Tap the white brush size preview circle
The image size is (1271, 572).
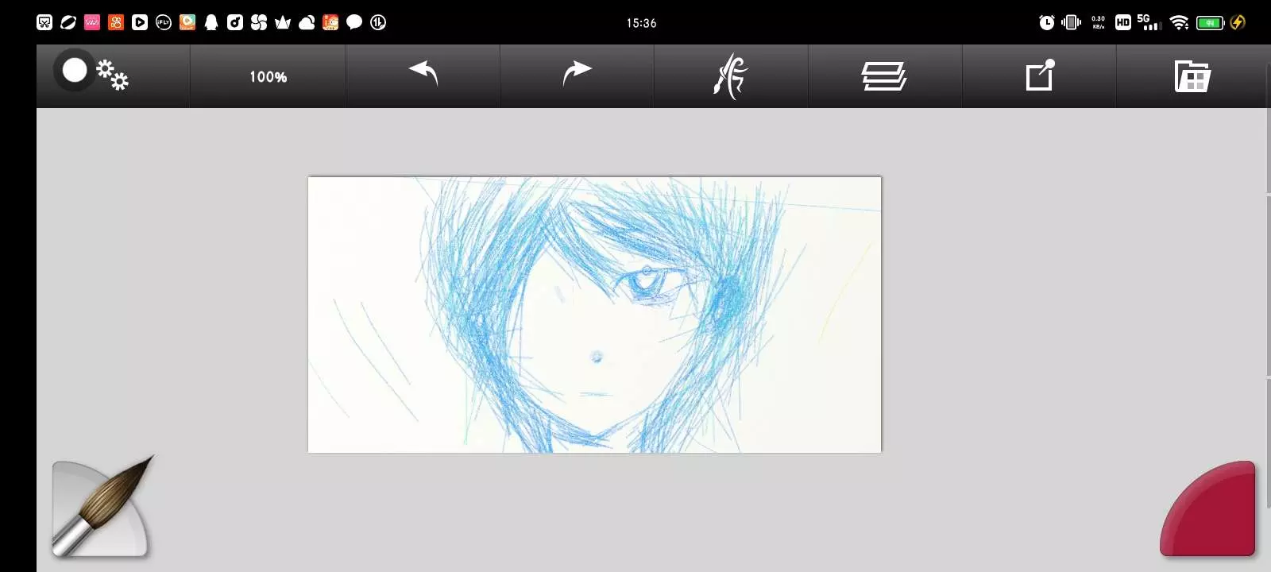pyautogui.click(x=74, y=71)
